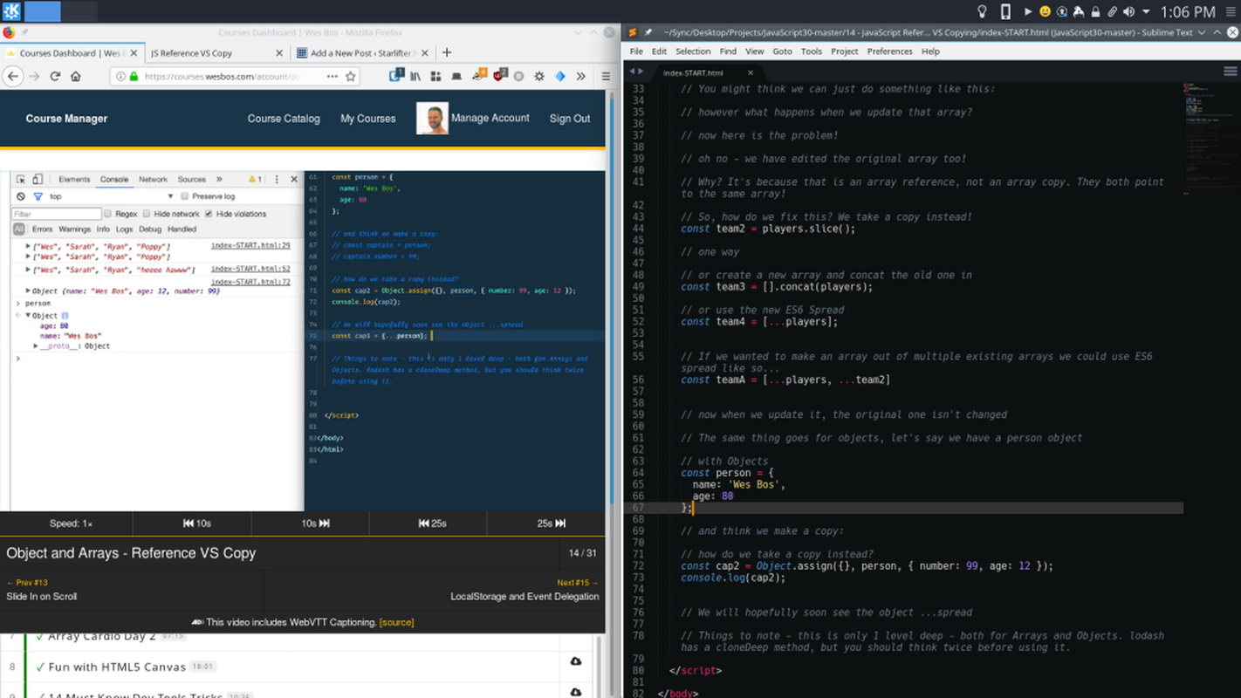Viewport: 1241px width, 698px height.
Task: Open the Goto menu in Sublime Text
Action: 782,51
